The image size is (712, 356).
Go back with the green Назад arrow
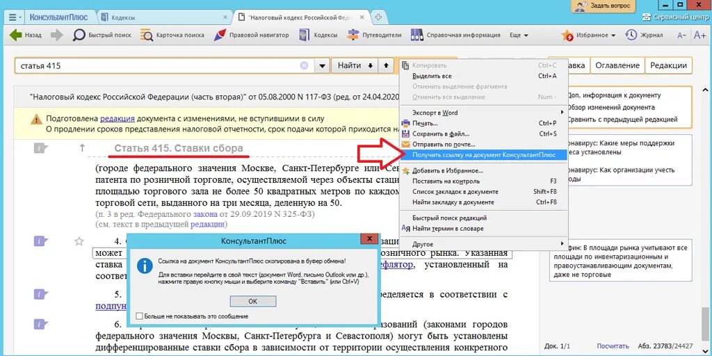(x=26, y=35)
